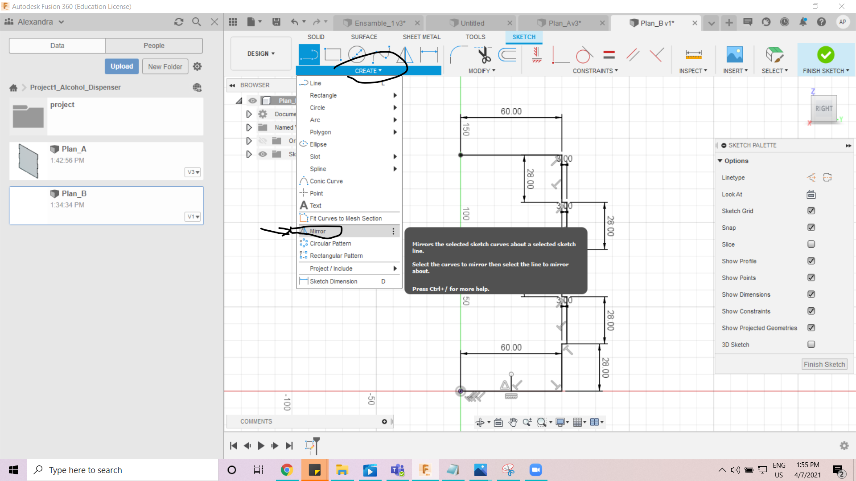Click the Windows search box in taskbar
The width and height of the screenshot is (856, 481).
(x=123, y=470)
